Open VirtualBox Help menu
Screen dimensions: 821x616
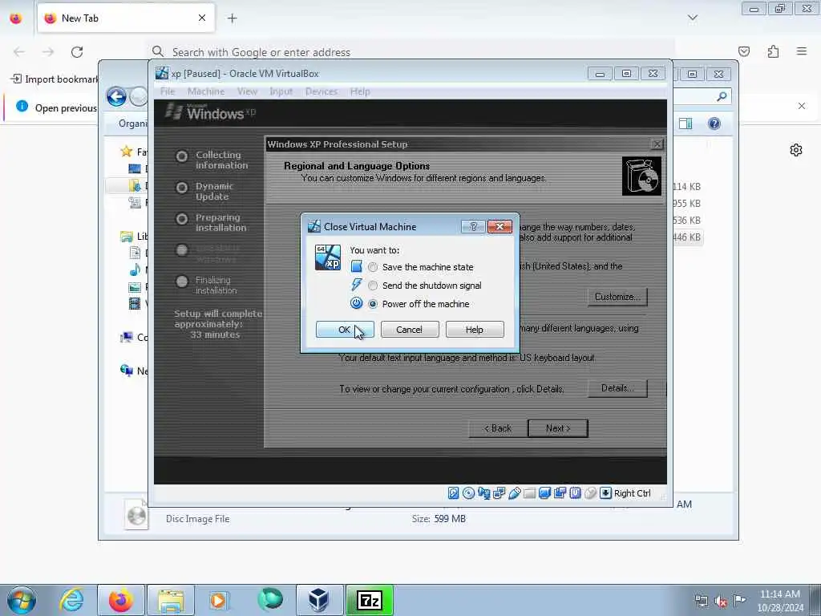(360, 91)
